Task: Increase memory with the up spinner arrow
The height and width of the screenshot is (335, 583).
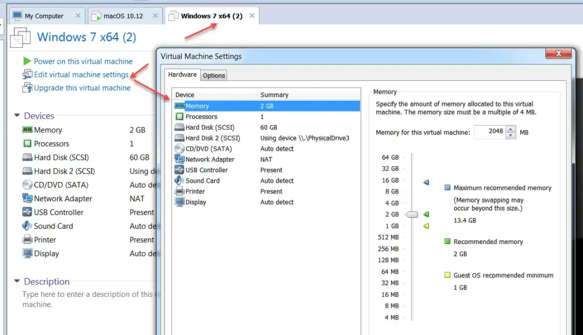Action: tap(511, 129)
